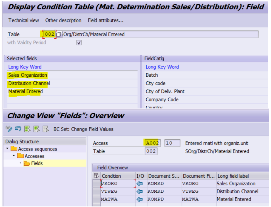Select the row selector for VKORG
The image size is (271, 207).
click(96, 184)
